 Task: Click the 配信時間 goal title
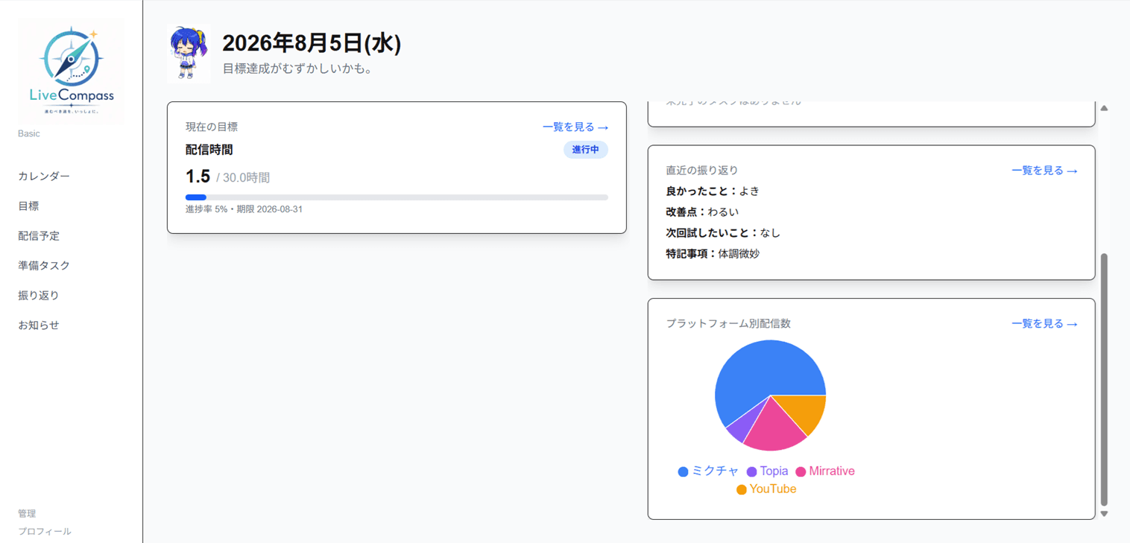pyautogui.click(x=209, y=150)
